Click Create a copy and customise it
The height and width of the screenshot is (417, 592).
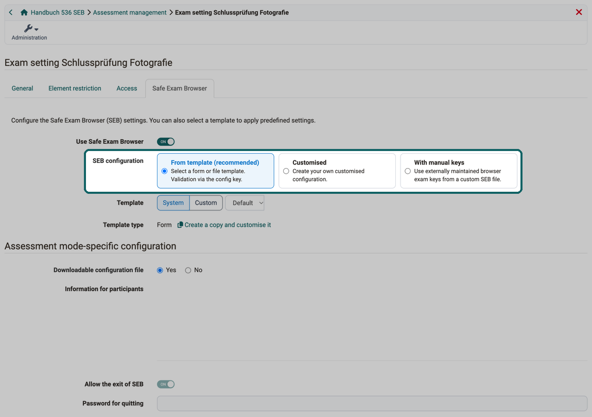pos(228,225)
